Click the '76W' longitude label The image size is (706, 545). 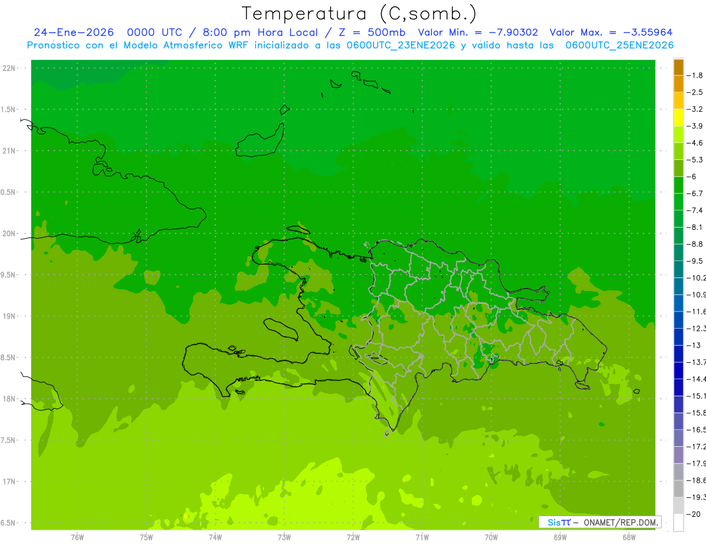[x=77, y=537]
